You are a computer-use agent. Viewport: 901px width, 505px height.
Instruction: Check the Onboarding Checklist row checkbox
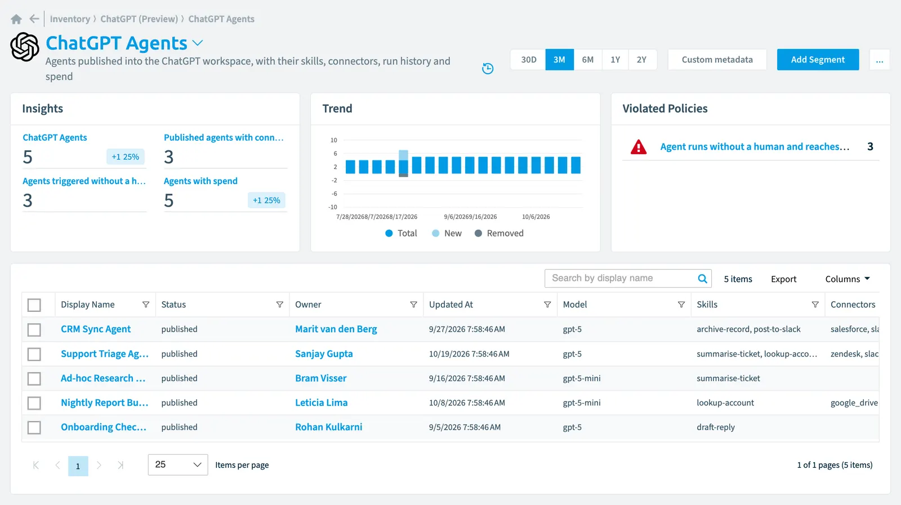point(34,427)
